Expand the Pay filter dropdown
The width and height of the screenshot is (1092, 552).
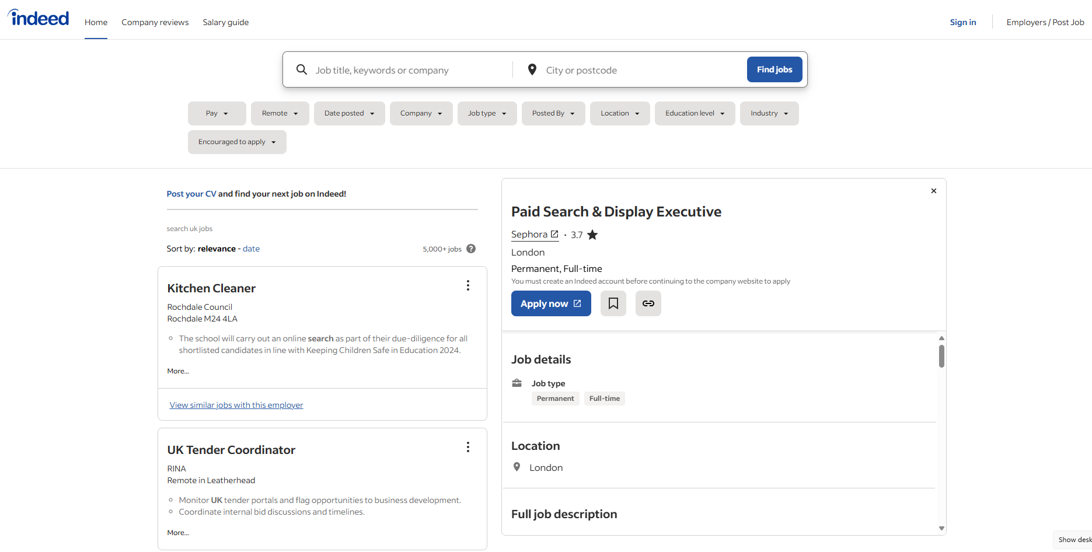pos(217,113)
